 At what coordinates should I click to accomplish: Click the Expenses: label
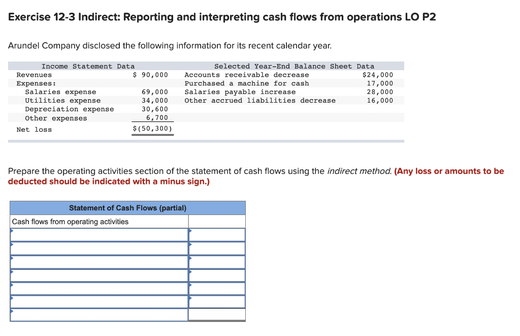[37, 83]
